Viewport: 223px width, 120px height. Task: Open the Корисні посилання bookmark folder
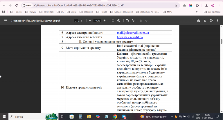point(122,12)
